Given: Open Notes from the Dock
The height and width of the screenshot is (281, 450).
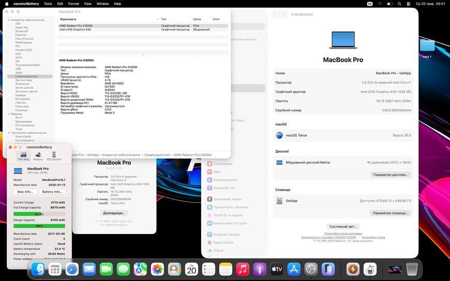Looking at the screenshot, I should [x=226, y=269].
